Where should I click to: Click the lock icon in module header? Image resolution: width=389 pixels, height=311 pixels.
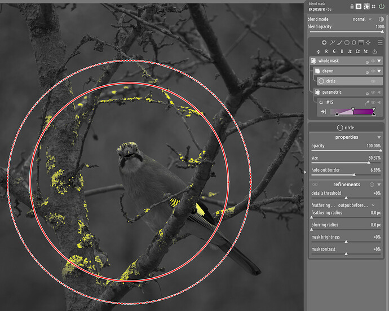click(352, 6)
